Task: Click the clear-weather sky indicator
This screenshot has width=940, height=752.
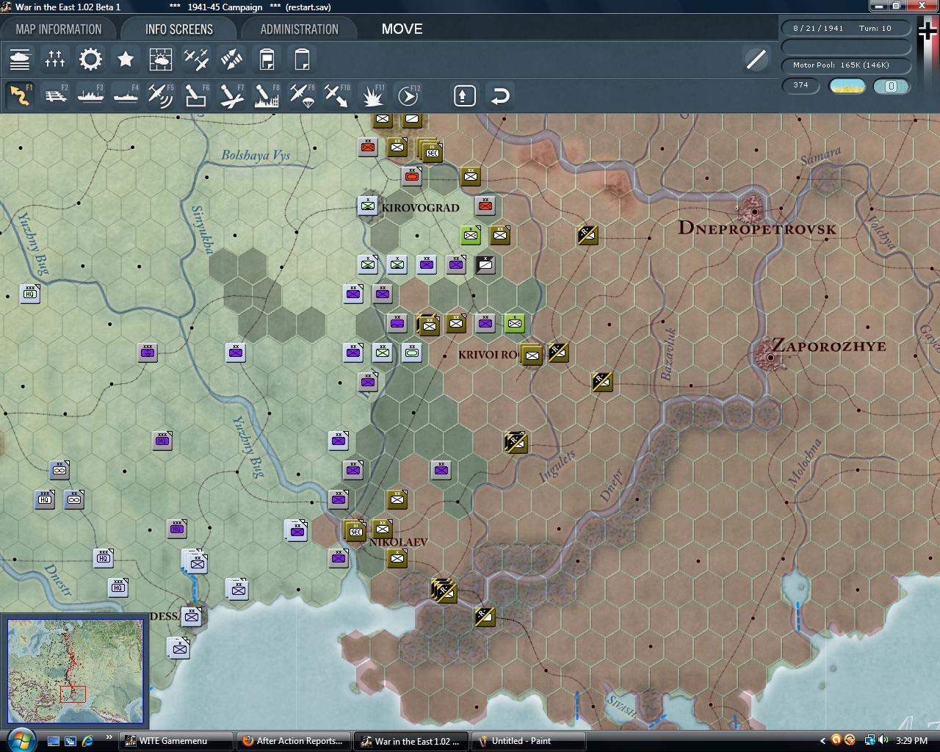Action: click(x=847, y=86)
